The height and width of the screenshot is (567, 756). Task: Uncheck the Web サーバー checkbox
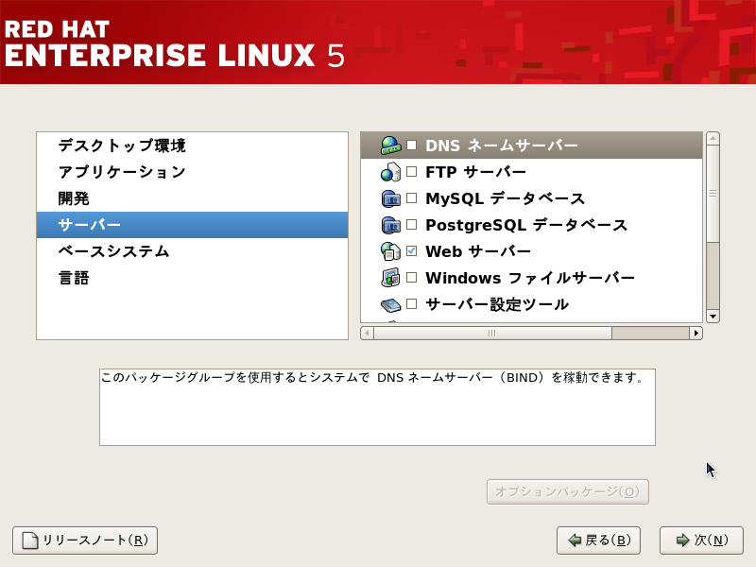point(411,251)
